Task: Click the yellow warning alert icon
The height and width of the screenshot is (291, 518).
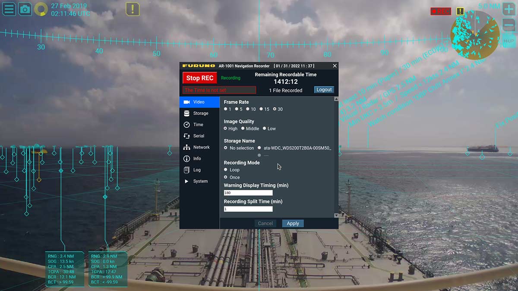Action: (x=133, y=9)
